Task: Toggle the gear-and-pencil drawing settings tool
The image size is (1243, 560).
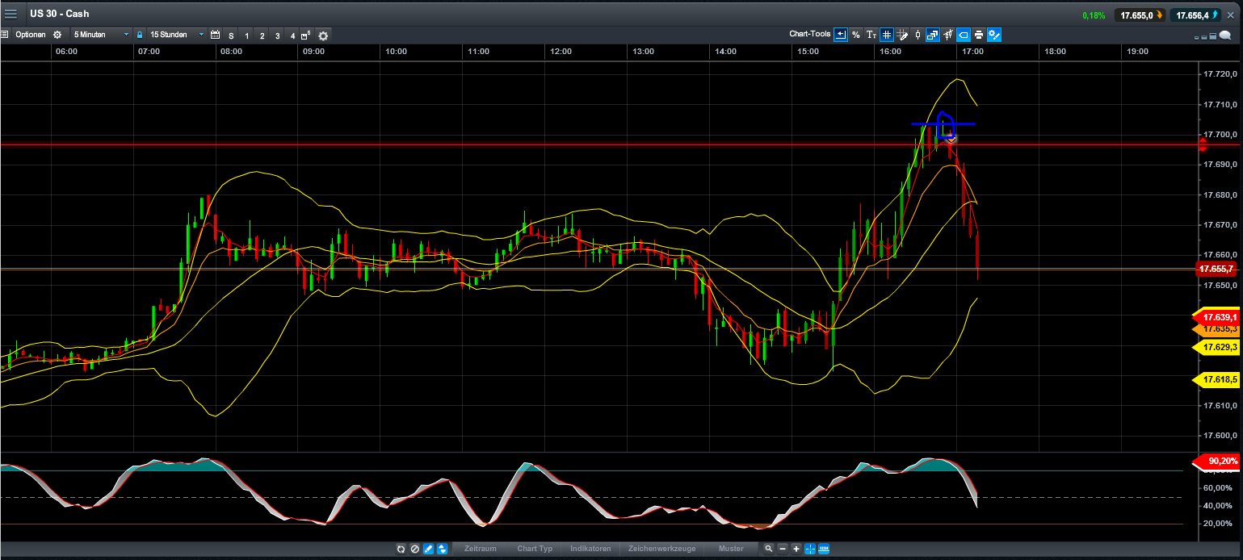Action: pos(994,35)
